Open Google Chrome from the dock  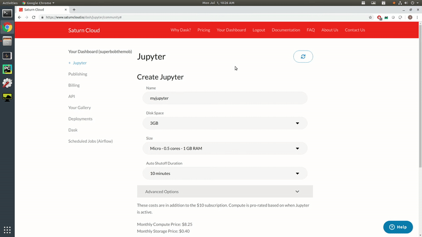click(x=7, y=27)
